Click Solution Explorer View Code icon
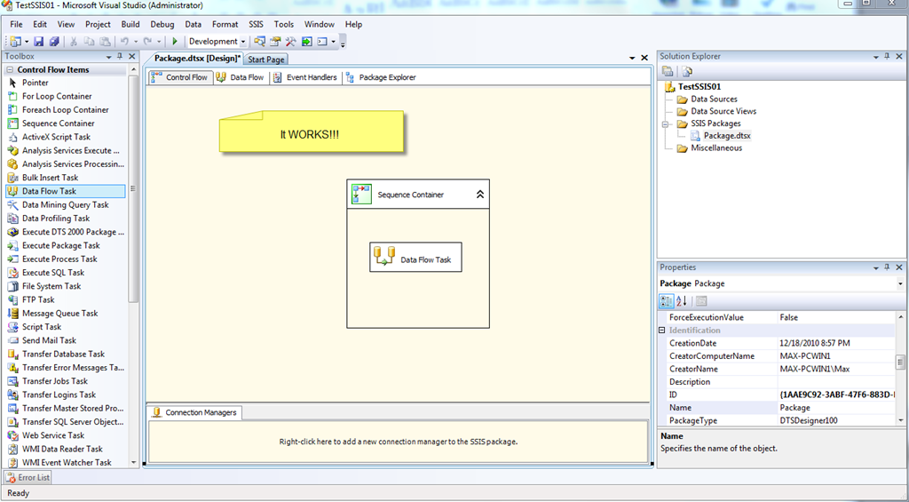Screen dimensions: 909x502 687,71
